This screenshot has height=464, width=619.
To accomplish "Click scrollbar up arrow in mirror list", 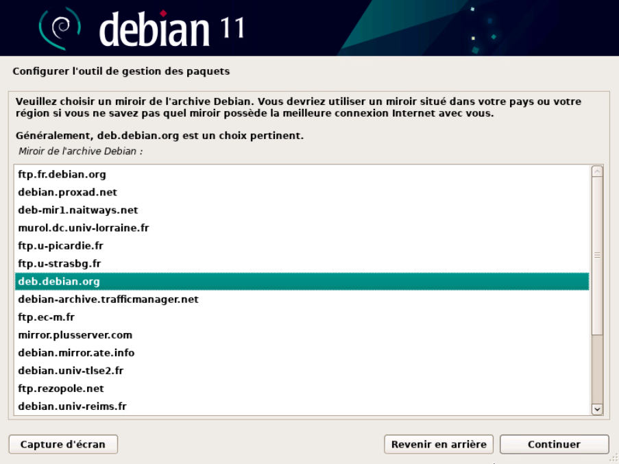I will coord(596,171).
